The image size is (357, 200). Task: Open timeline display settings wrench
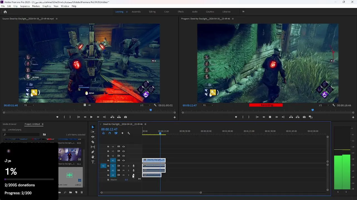point(129,133)
